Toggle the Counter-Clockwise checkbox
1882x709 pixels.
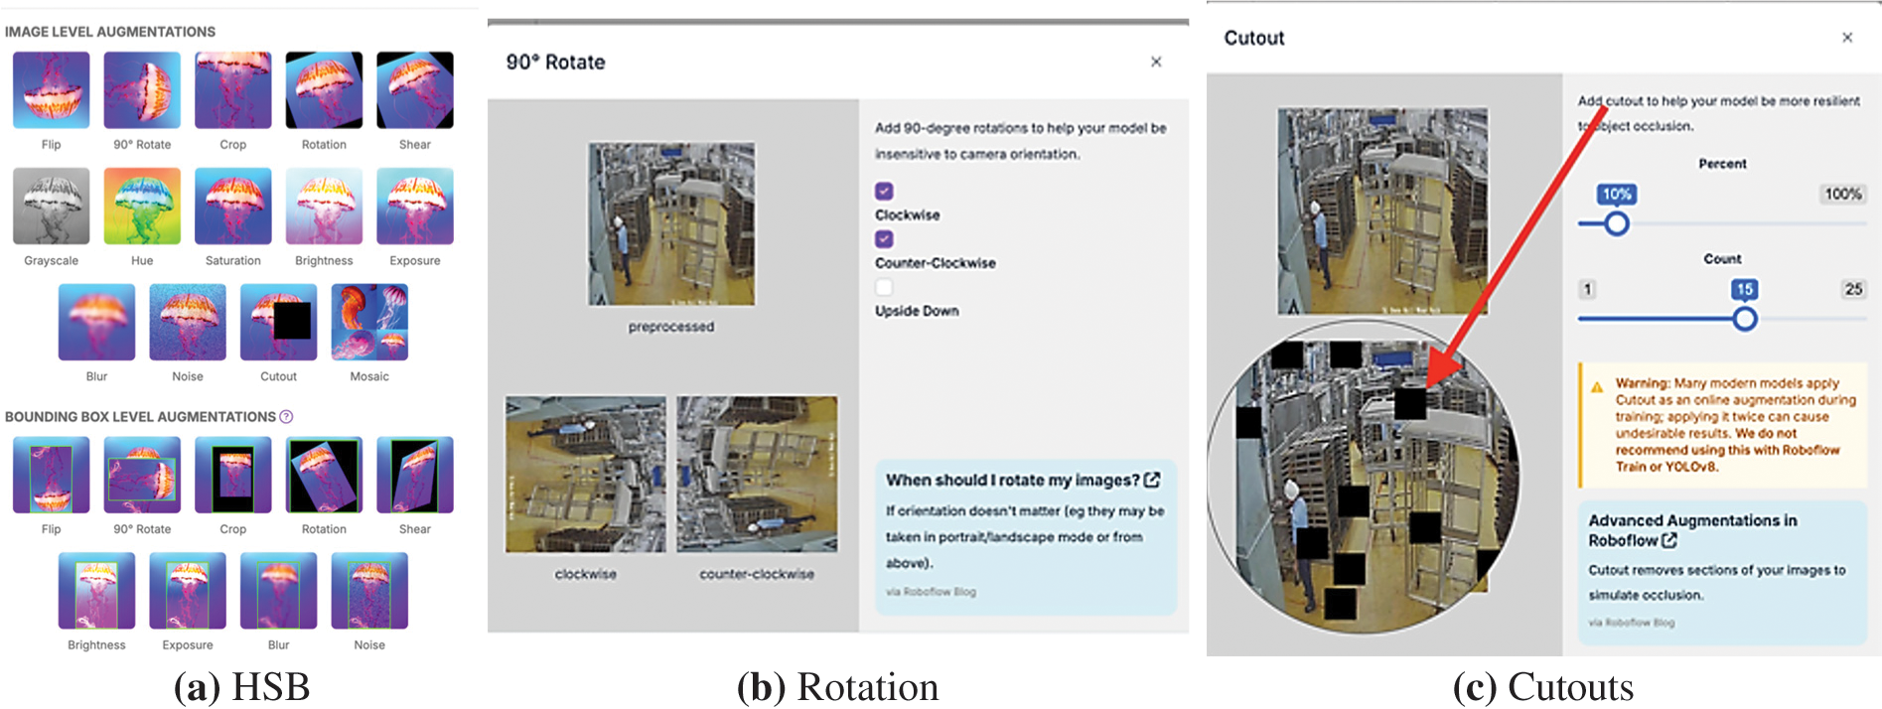tap(884, 239)
